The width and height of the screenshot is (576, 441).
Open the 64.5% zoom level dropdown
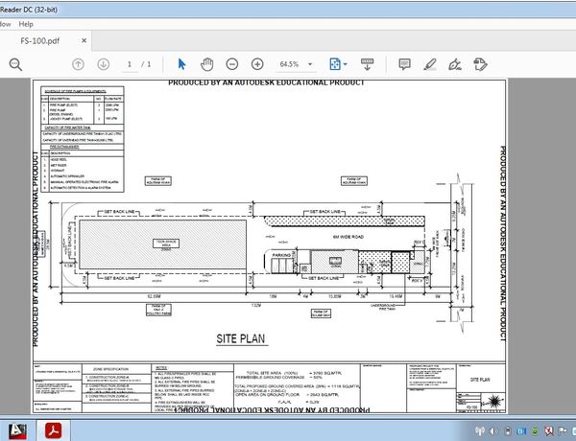[310, 64]
